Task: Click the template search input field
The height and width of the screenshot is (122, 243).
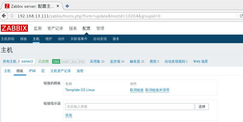Action: (130, 107)
